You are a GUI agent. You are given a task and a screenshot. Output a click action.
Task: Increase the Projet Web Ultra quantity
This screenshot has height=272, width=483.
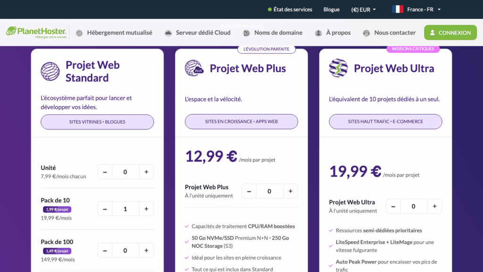click(434, 206)
